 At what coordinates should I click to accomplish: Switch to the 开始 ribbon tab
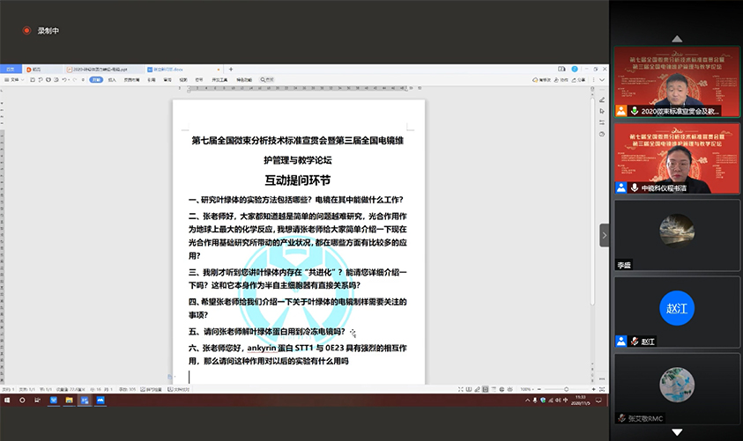tap(95, 79)
